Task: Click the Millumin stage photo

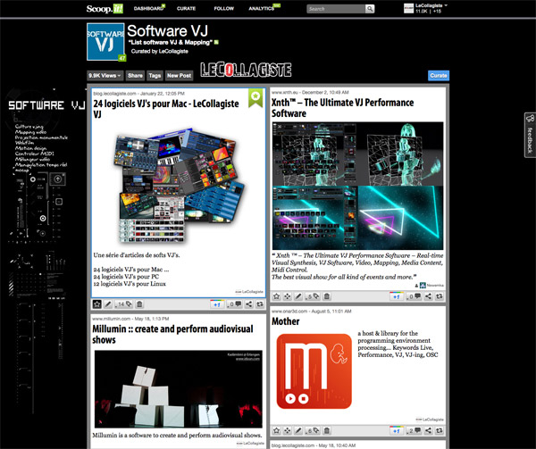Action: pyautogui.click(x=179, y=389)
